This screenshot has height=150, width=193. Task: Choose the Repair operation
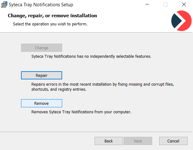pos(41,76)
